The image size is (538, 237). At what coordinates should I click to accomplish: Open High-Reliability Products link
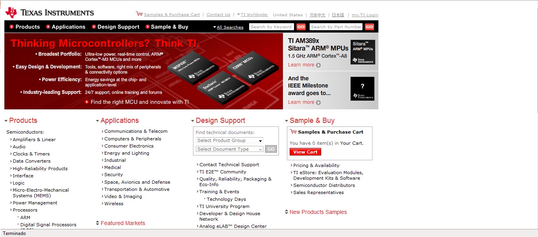pos(40,169)
